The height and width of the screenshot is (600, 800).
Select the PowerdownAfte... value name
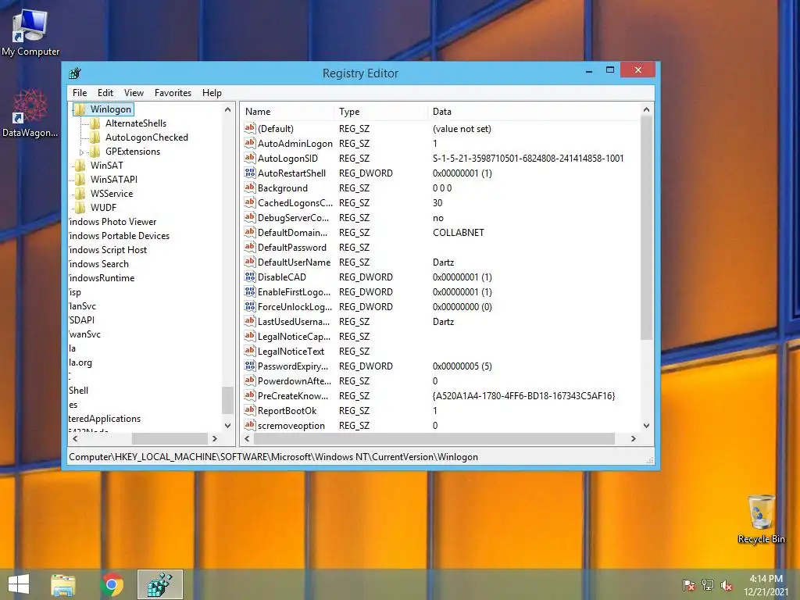pos(295,380)
